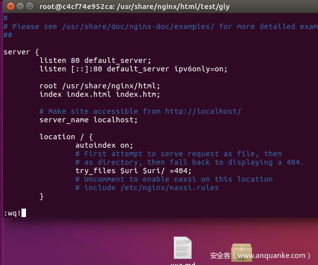318x265 pixels.
Task: Open the xxe.md file on desktop
Action: [x=182, y=249]
